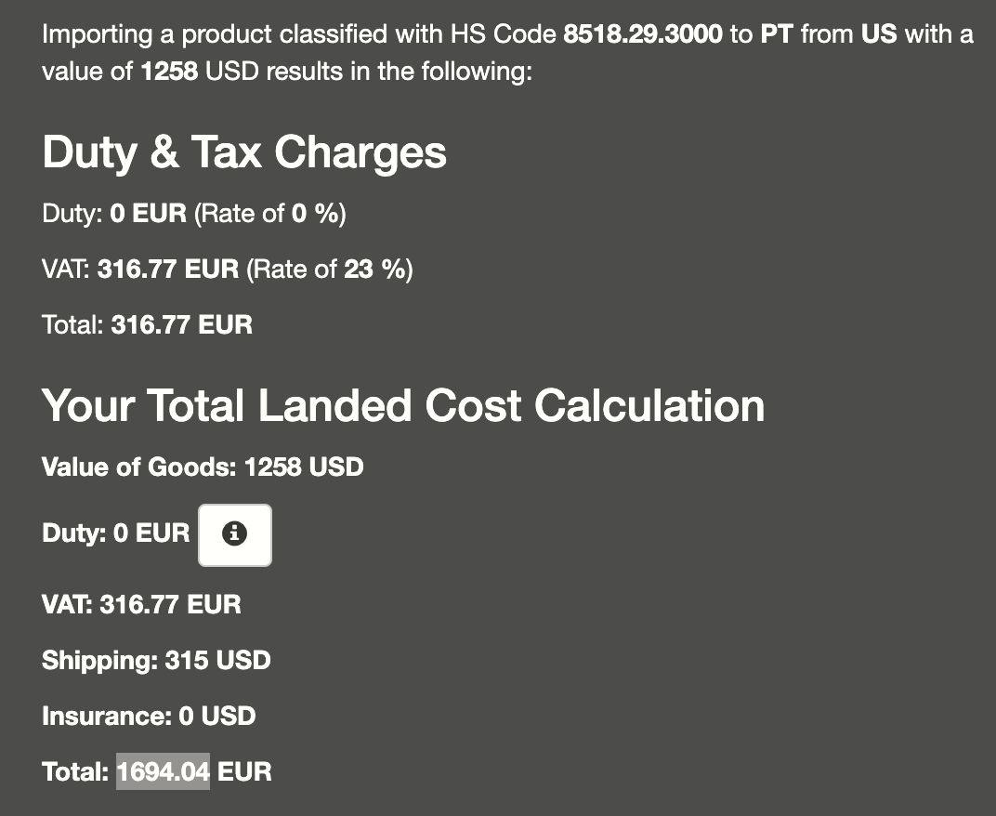This screenshot has height=816, width=996.
Task: Click the destination country code PT
Action: tap(777, 33)
